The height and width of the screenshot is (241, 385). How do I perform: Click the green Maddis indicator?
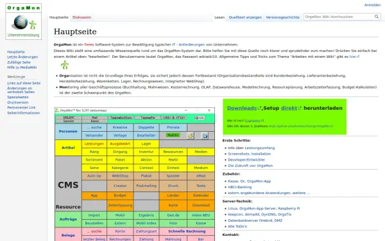tap(173, 135)
